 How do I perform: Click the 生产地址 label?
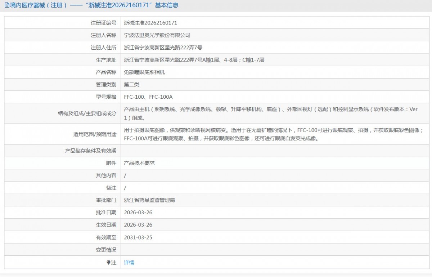tap(106, 60)
